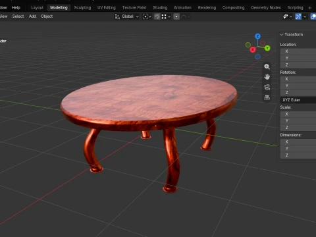This screenshot has width=316, height=237.
Task: Click Location Y field
Action: pyautogui.click(x=298, y=58)
